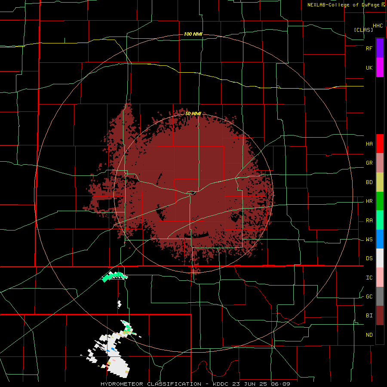Click the Hydrometeor Classification KDDC title caption
This screenshot has height=387, width=387.
coord(196,384)
